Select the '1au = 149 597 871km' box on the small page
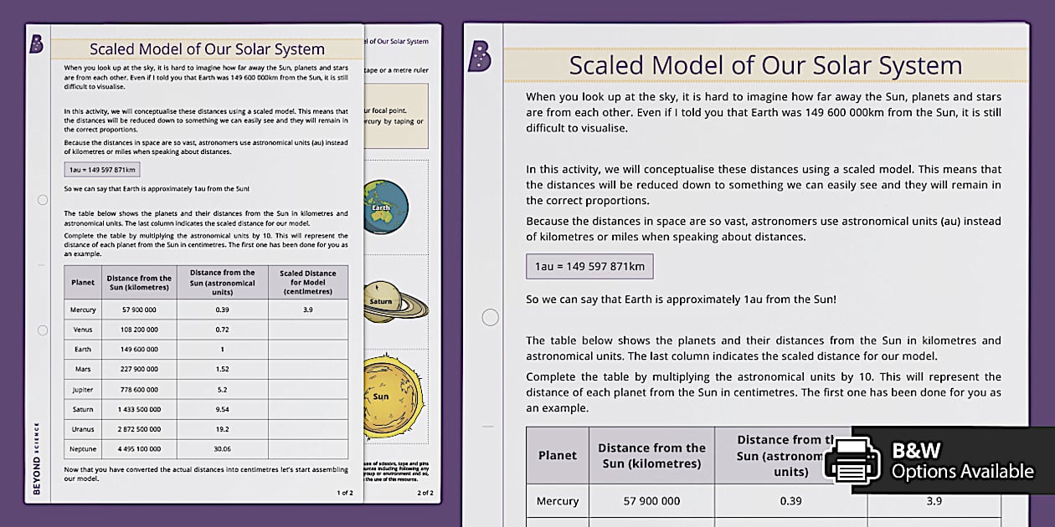The width and height of the screenshot is (1055, 527). (x=102, y=170)
